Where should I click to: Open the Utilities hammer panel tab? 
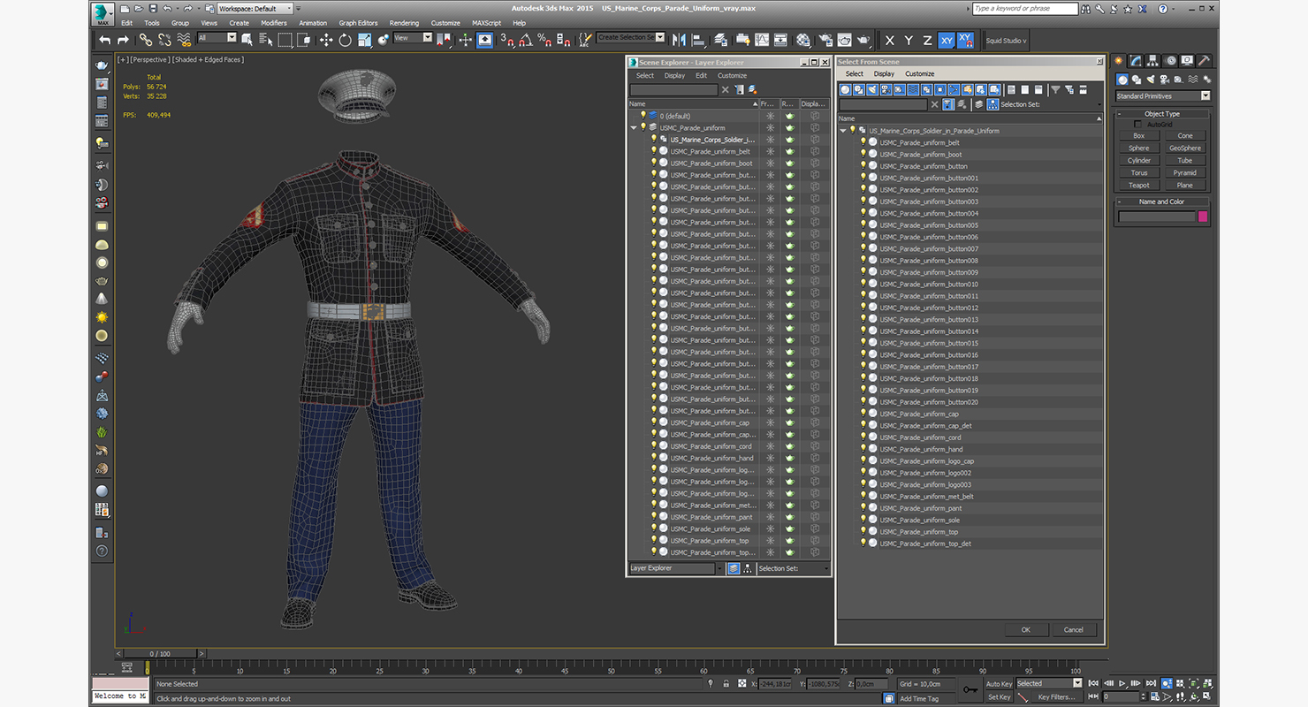coord(1204,61)
